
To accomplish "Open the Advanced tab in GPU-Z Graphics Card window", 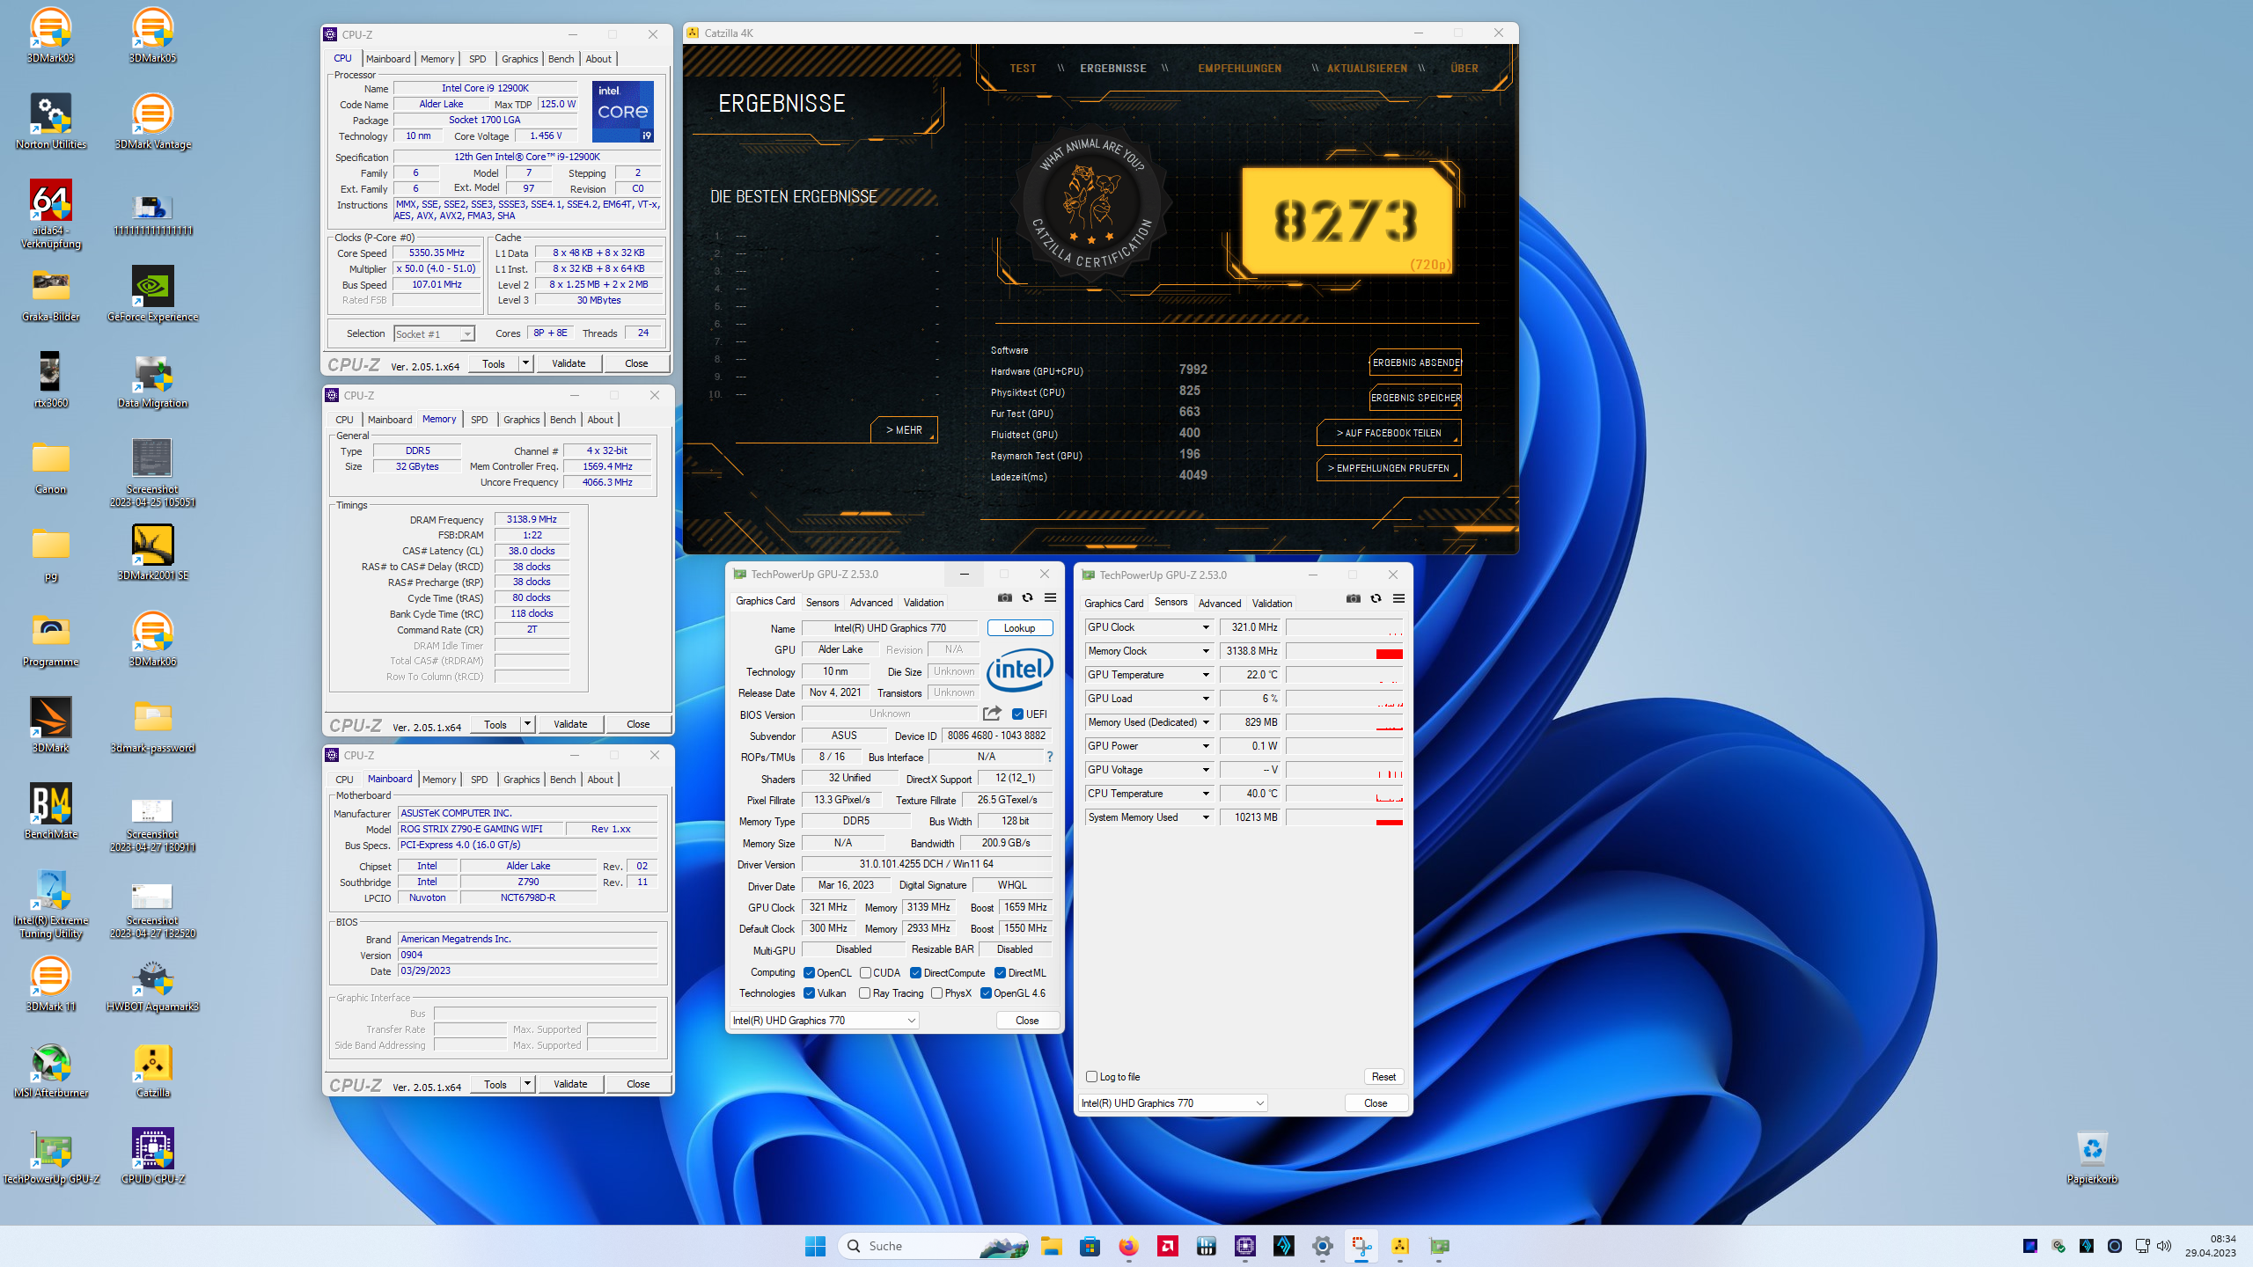I will tap(871, 603).
